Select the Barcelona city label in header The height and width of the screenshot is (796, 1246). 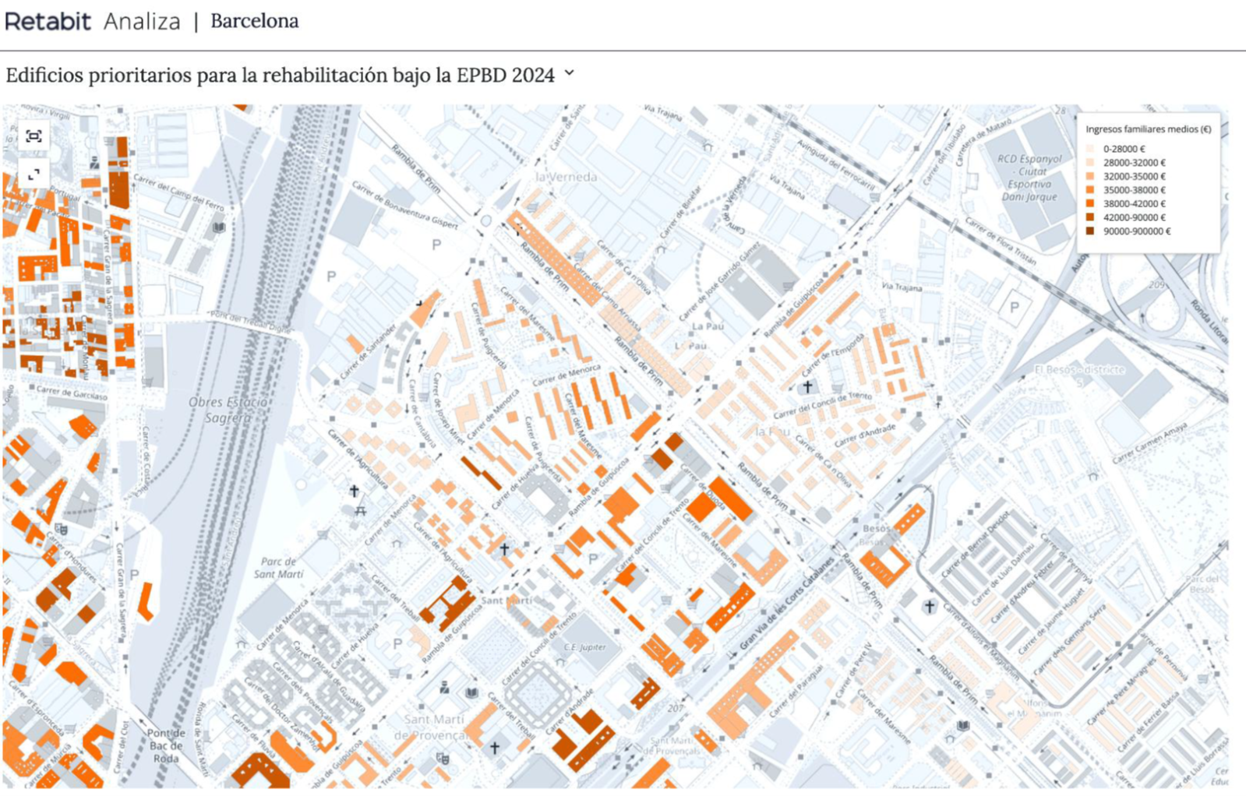254,21
